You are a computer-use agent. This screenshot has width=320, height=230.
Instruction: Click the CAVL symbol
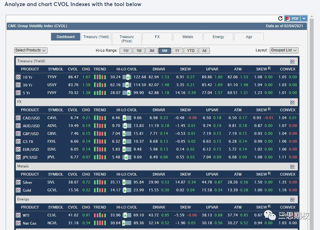pos(52,118)
